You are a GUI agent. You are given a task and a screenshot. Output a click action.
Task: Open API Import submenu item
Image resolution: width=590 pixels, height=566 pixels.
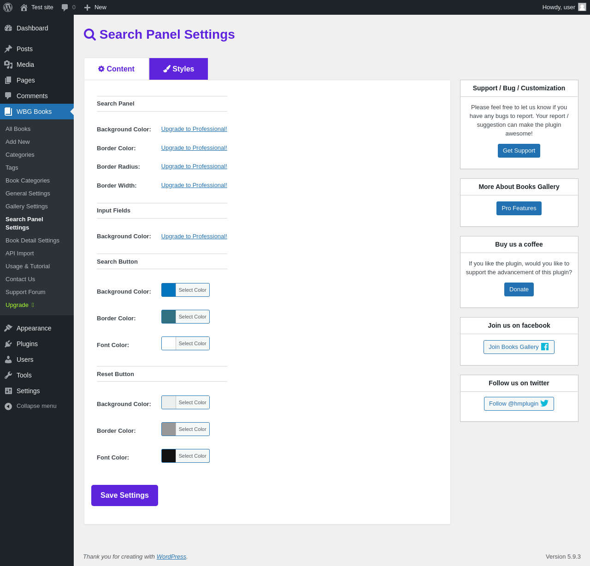pos(20,254)
